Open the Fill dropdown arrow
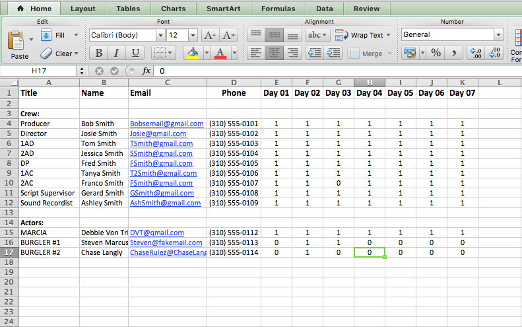The image size is (522, 327). click(77, 35)
